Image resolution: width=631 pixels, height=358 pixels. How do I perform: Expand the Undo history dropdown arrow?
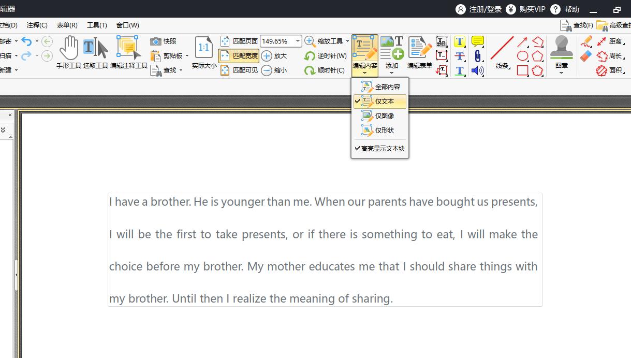coord(37,41)
